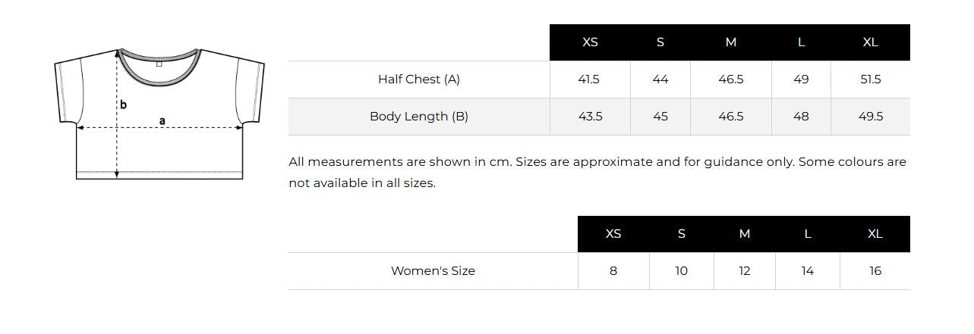
Task: Select women's size 8 cell
Action: [x=613, y=271]
